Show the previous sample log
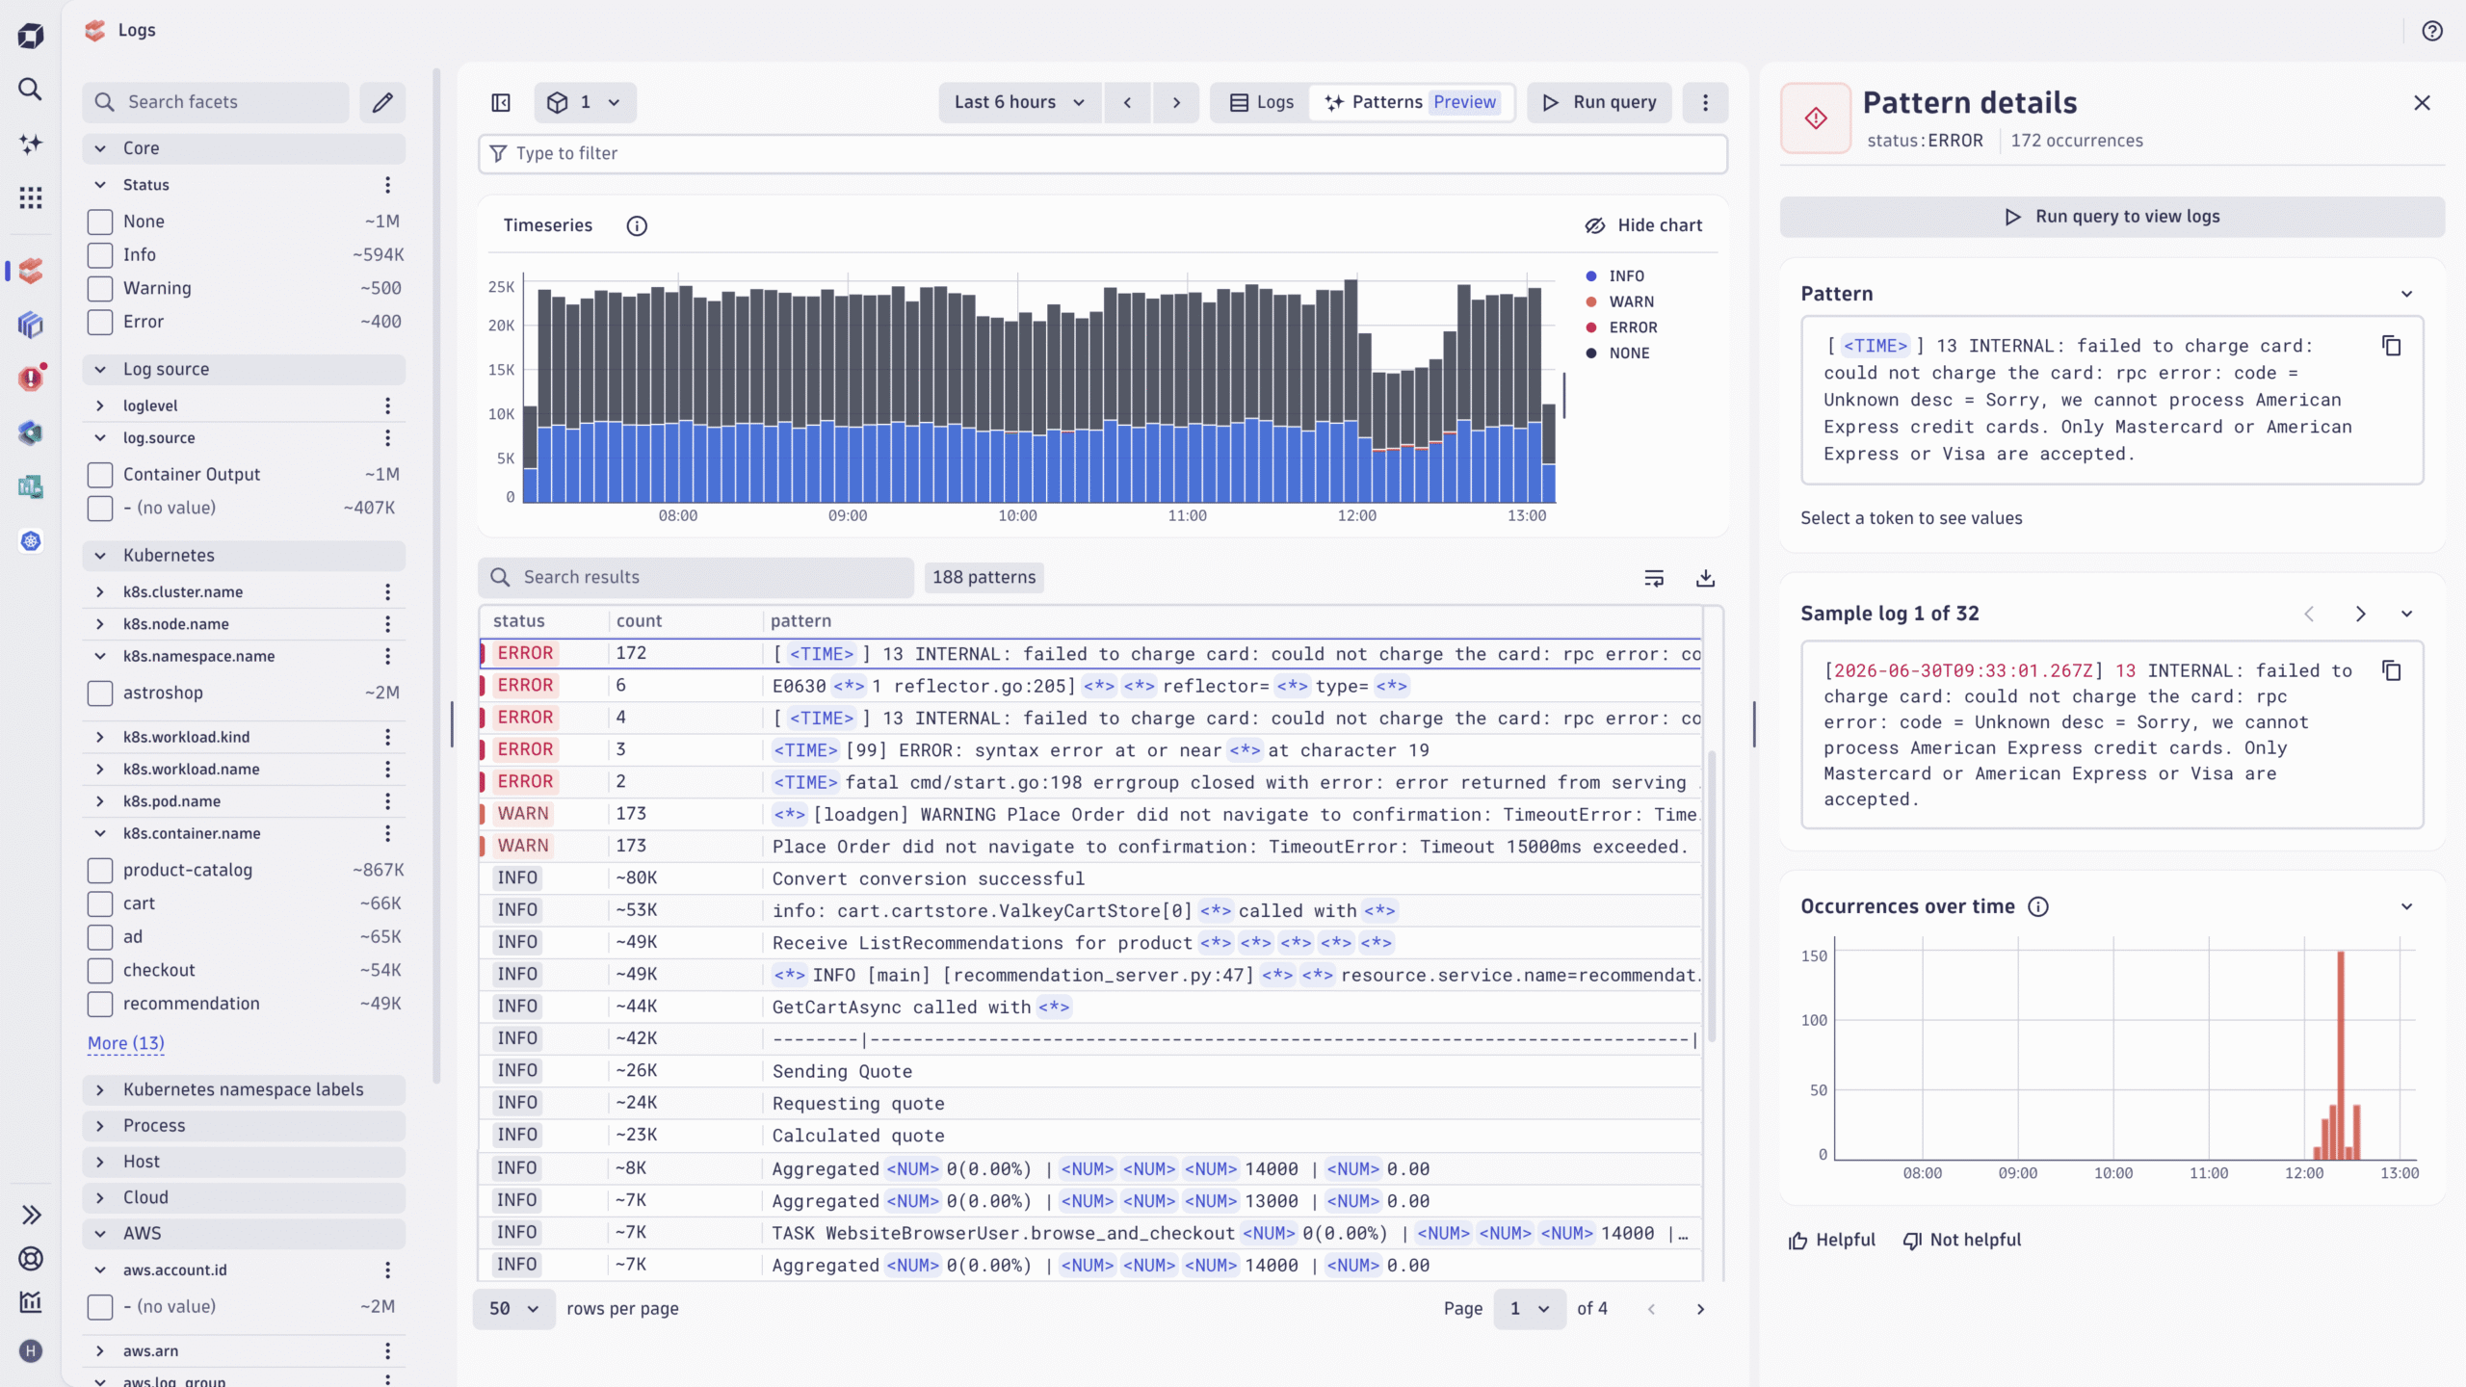Viewport: 2466px width, 1387px height. [x=2309, y=614]
